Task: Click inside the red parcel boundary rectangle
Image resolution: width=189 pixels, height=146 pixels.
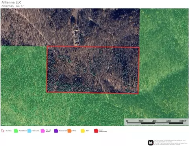Action: tap(93, 70)
